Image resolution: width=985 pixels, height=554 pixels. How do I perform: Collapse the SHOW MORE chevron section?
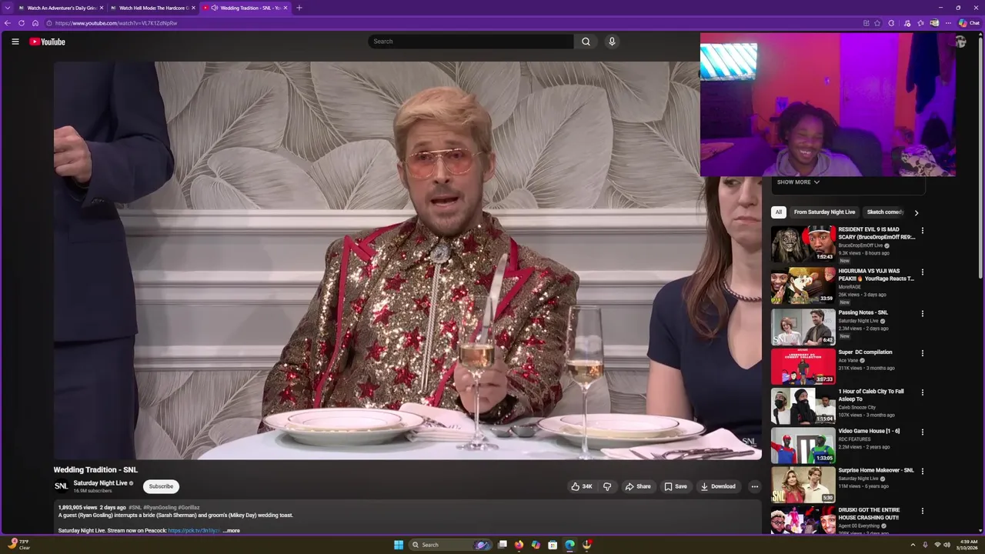(x=798, y=182)
